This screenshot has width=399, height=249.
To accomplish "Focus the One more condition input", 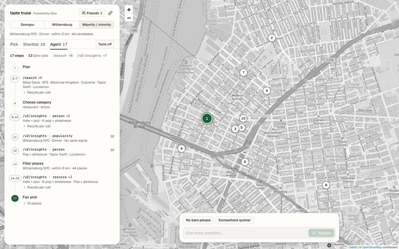I will coord(246,233).
